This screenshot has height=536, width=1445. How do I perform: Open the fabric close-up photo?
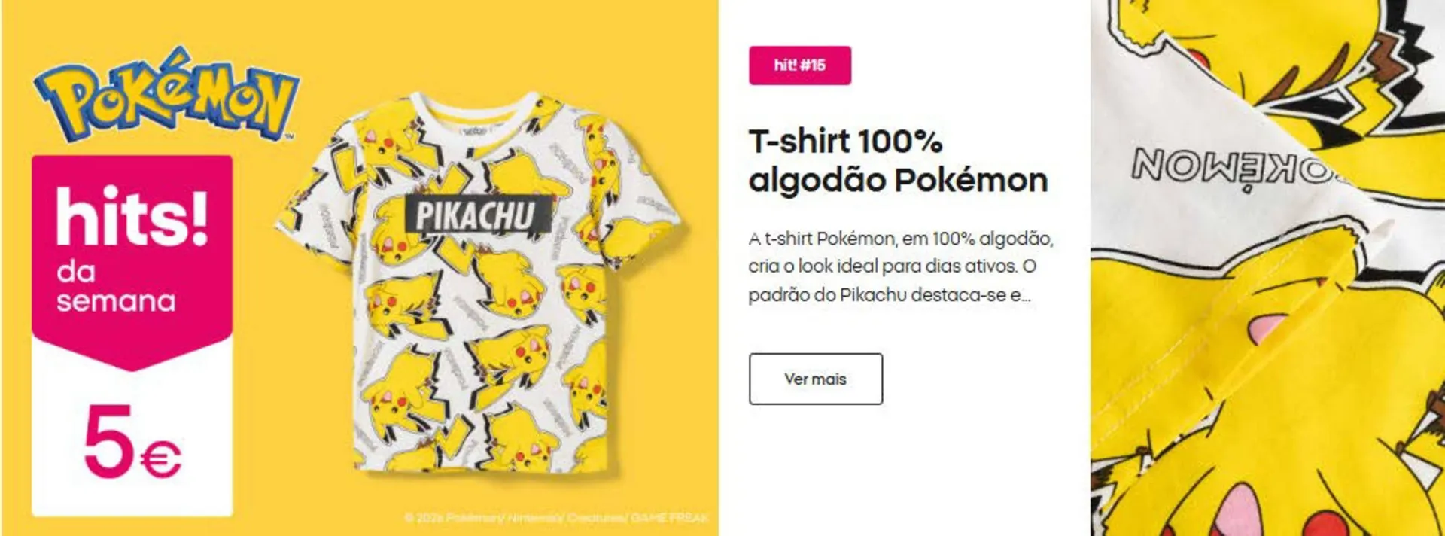[1267, 268]
